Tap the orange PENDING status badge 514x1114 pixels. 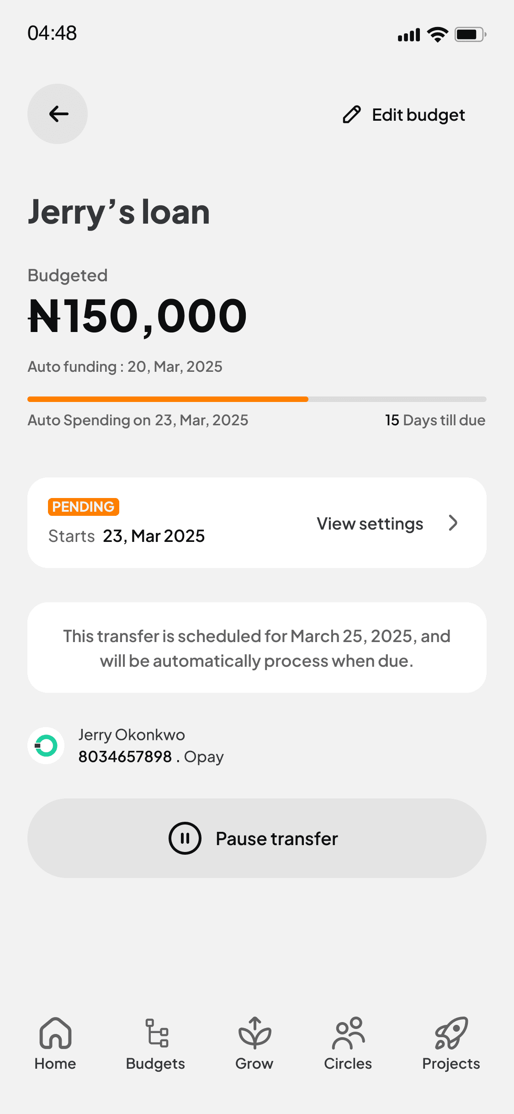point(84,507)
